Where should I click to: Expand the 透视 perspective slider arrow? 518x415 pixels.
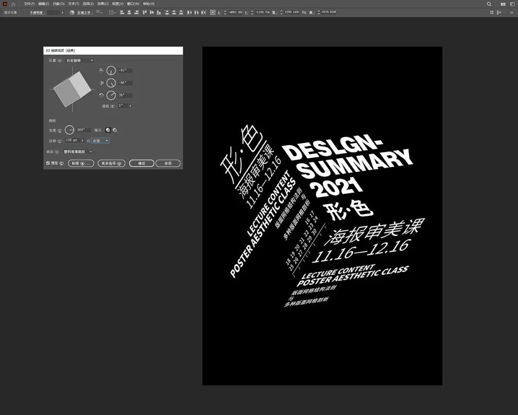(130, 106)
